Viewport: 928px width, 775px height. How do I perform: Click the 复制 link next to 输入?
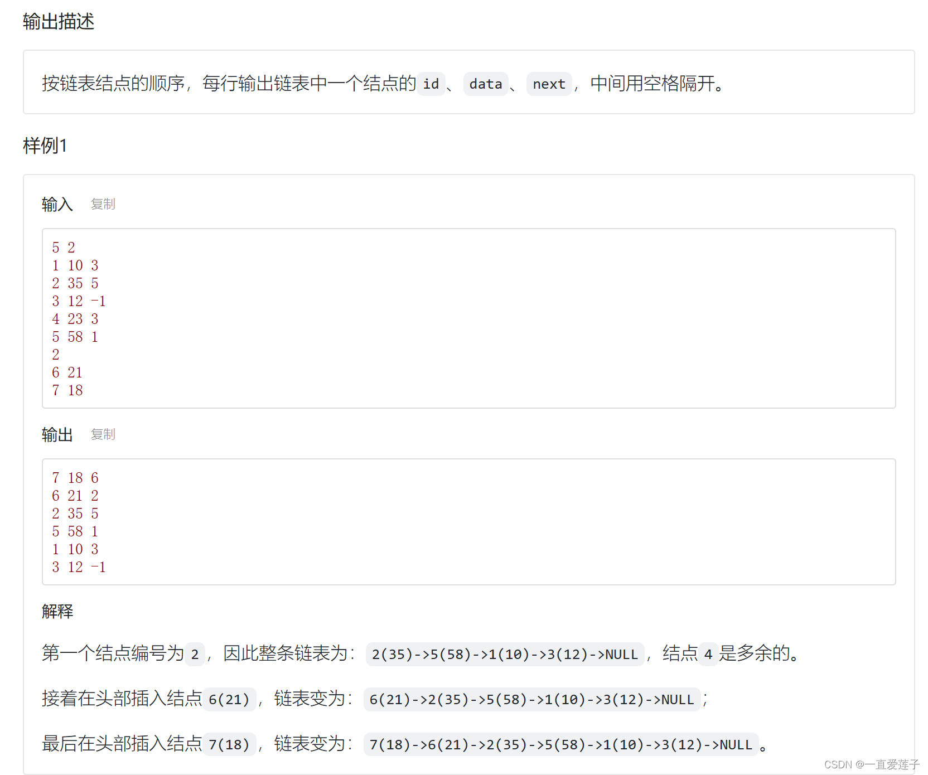point(103,204)
